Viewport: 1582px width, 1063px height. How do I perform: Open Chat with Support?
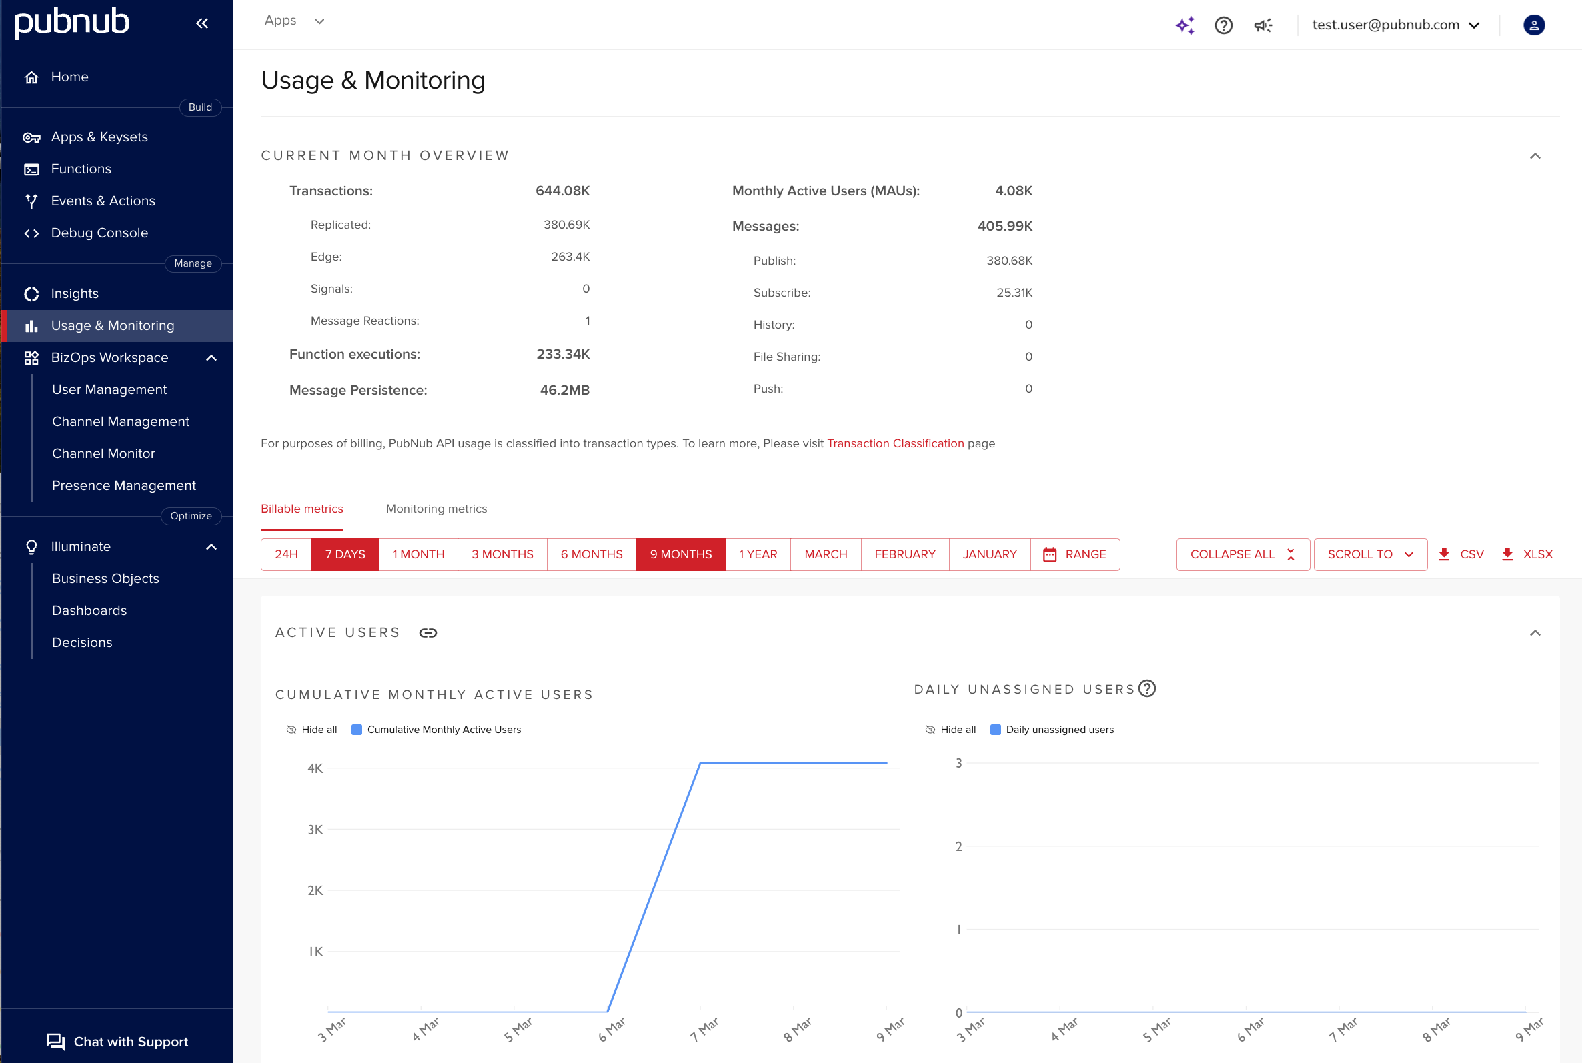click(118, 1041)
